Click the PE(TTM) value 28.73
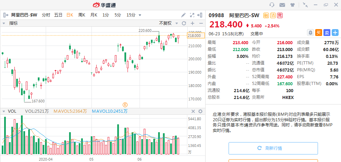 pos(333,63)
